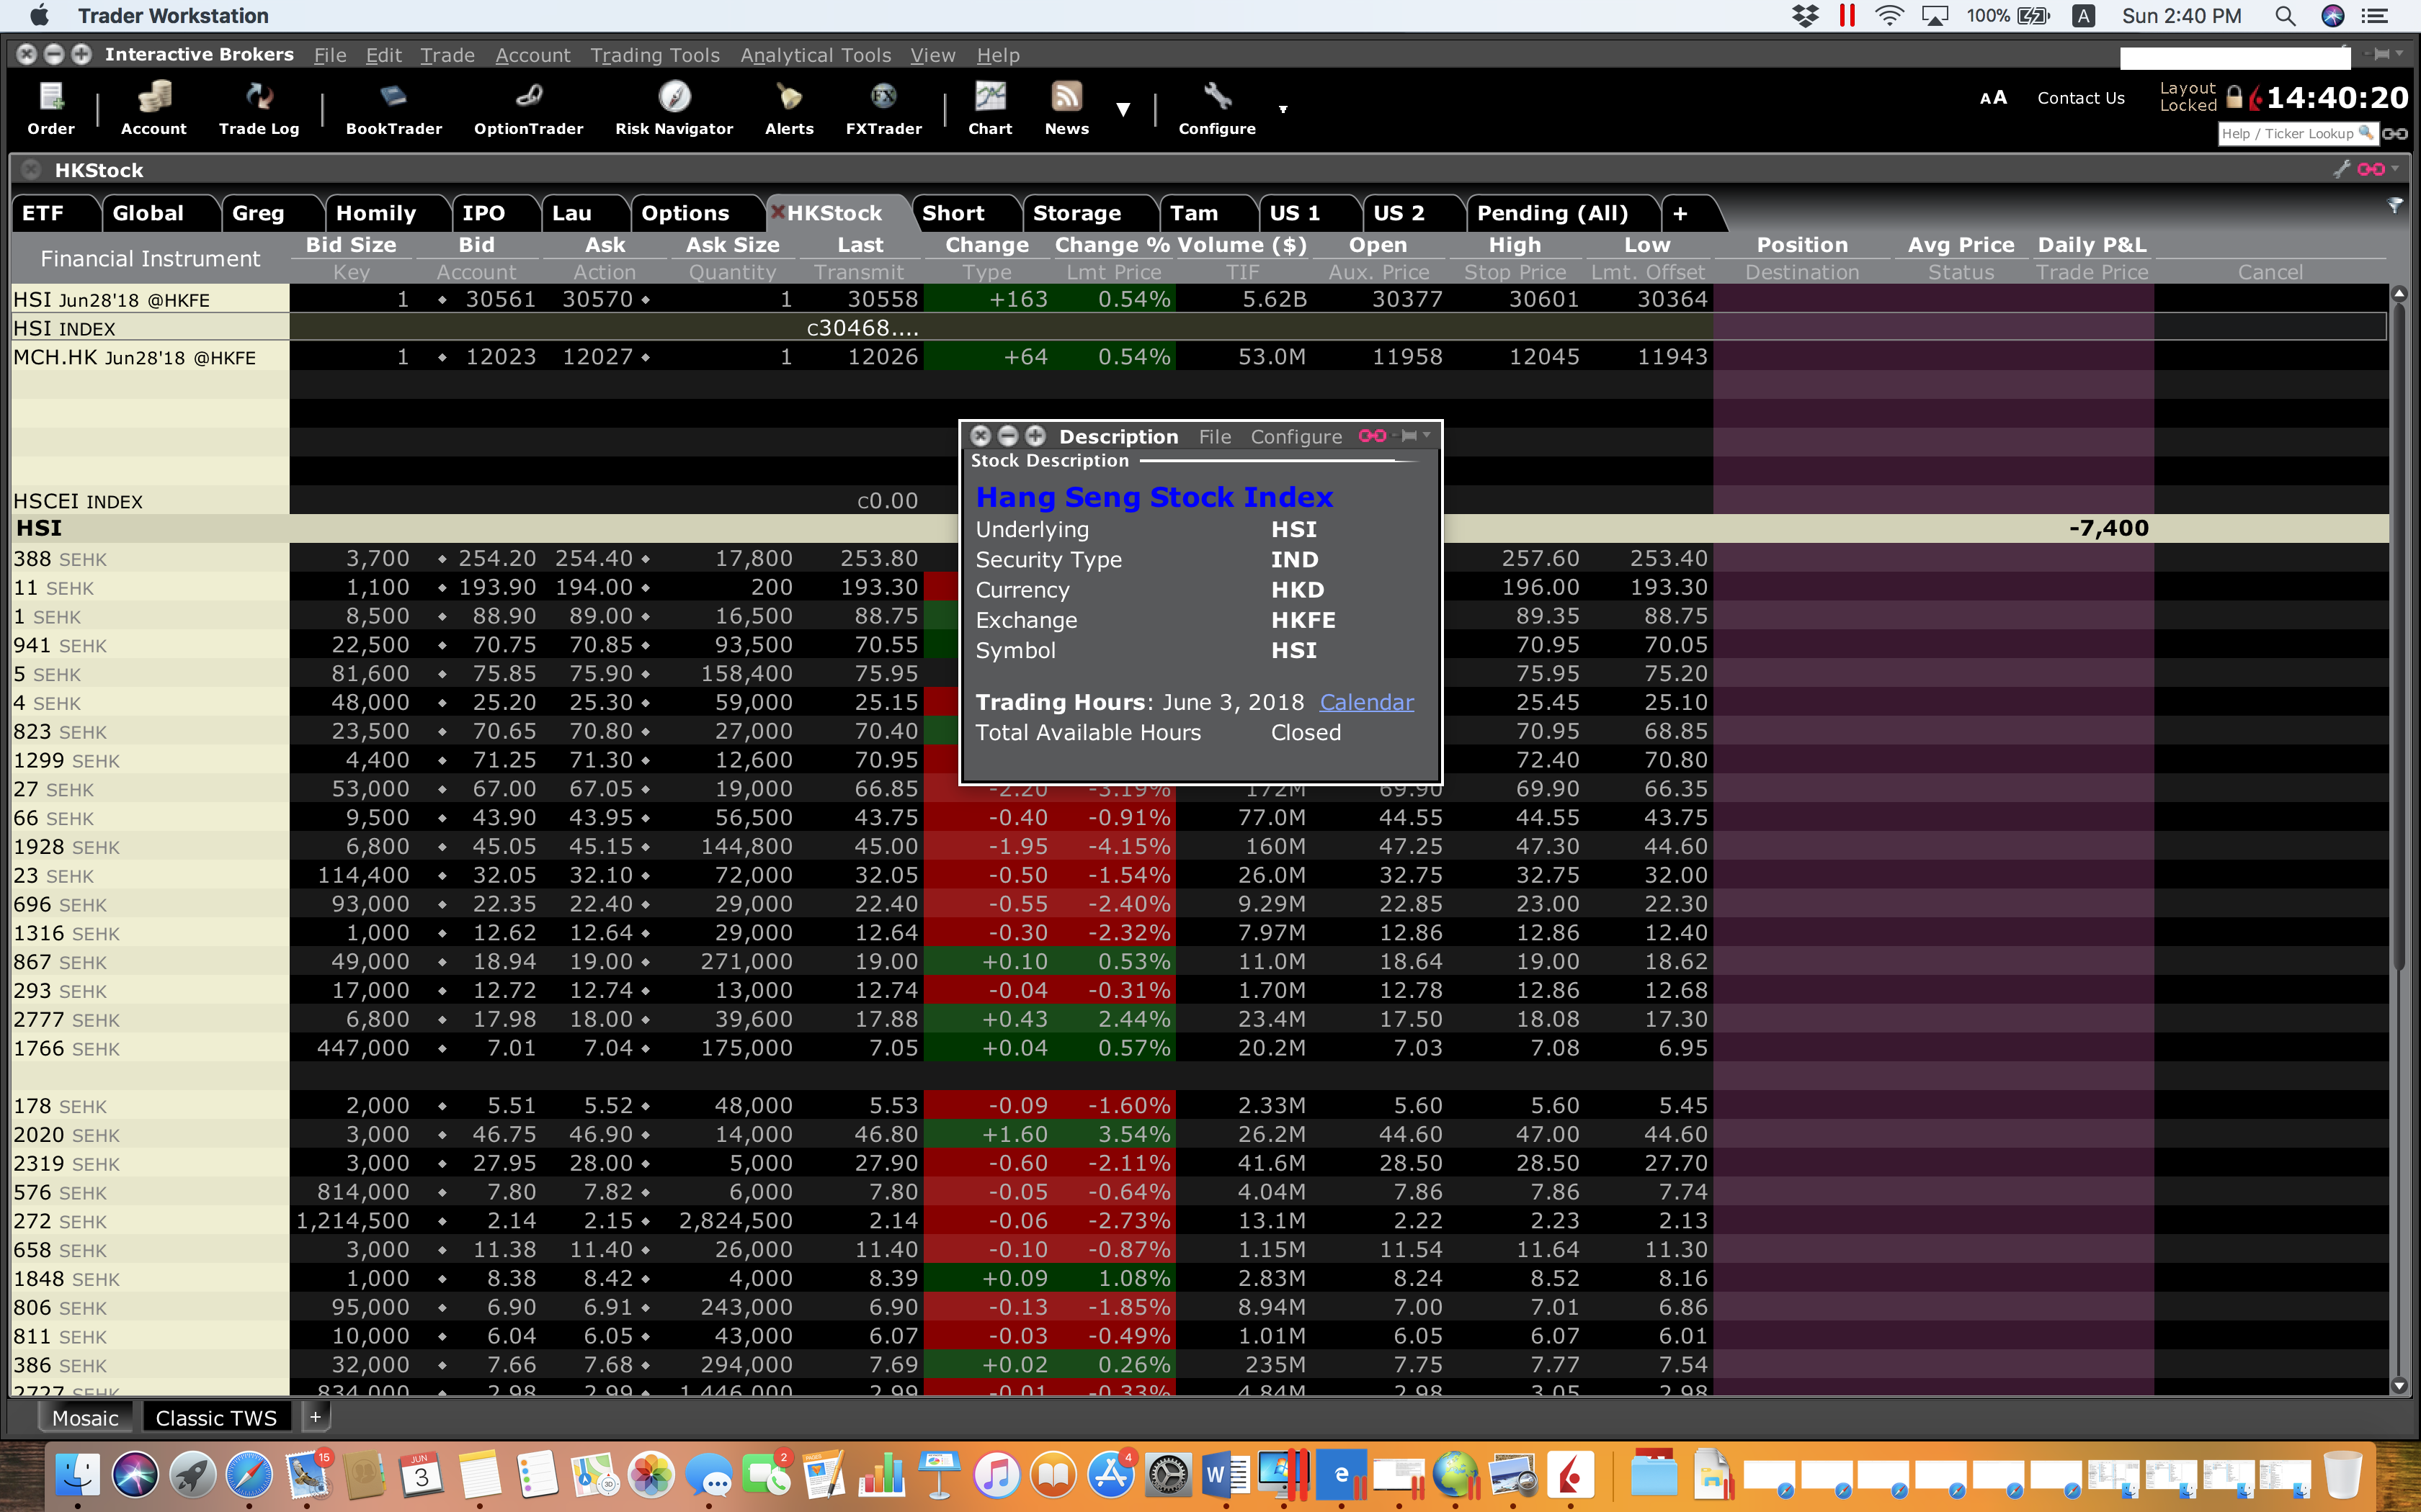The image size is (2421, 1512).
Task: Click the grey chain icon beside Ticker Lookup
Action: (2395, 134)
